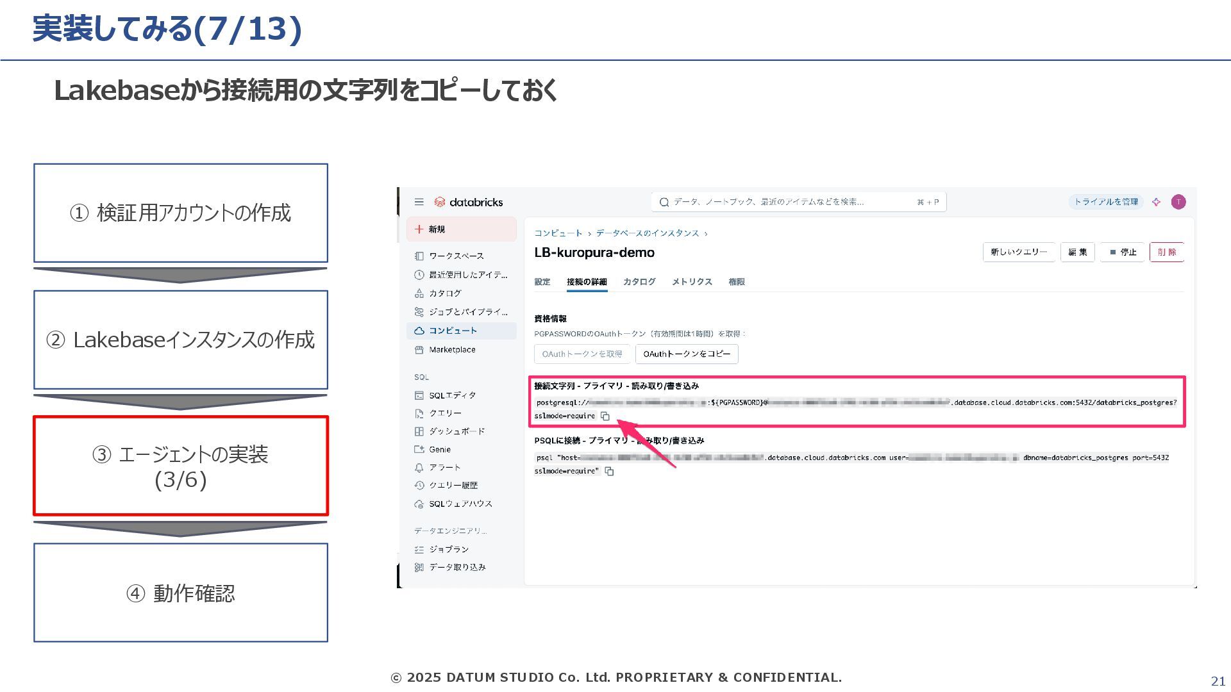Open データ取り込み sidebar icon
Screen dimensions: 1231x692
(x=419, y=567)
